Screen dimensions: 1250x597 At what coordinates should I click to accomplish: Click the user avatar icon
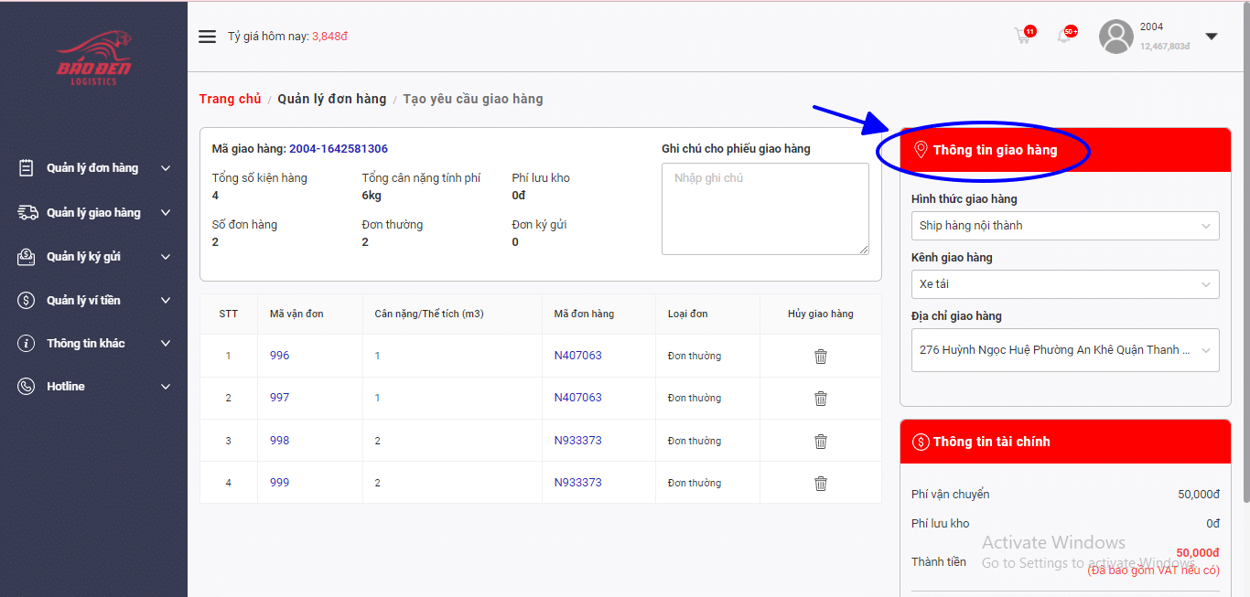pyautogui.click(x=1115, y=37)
